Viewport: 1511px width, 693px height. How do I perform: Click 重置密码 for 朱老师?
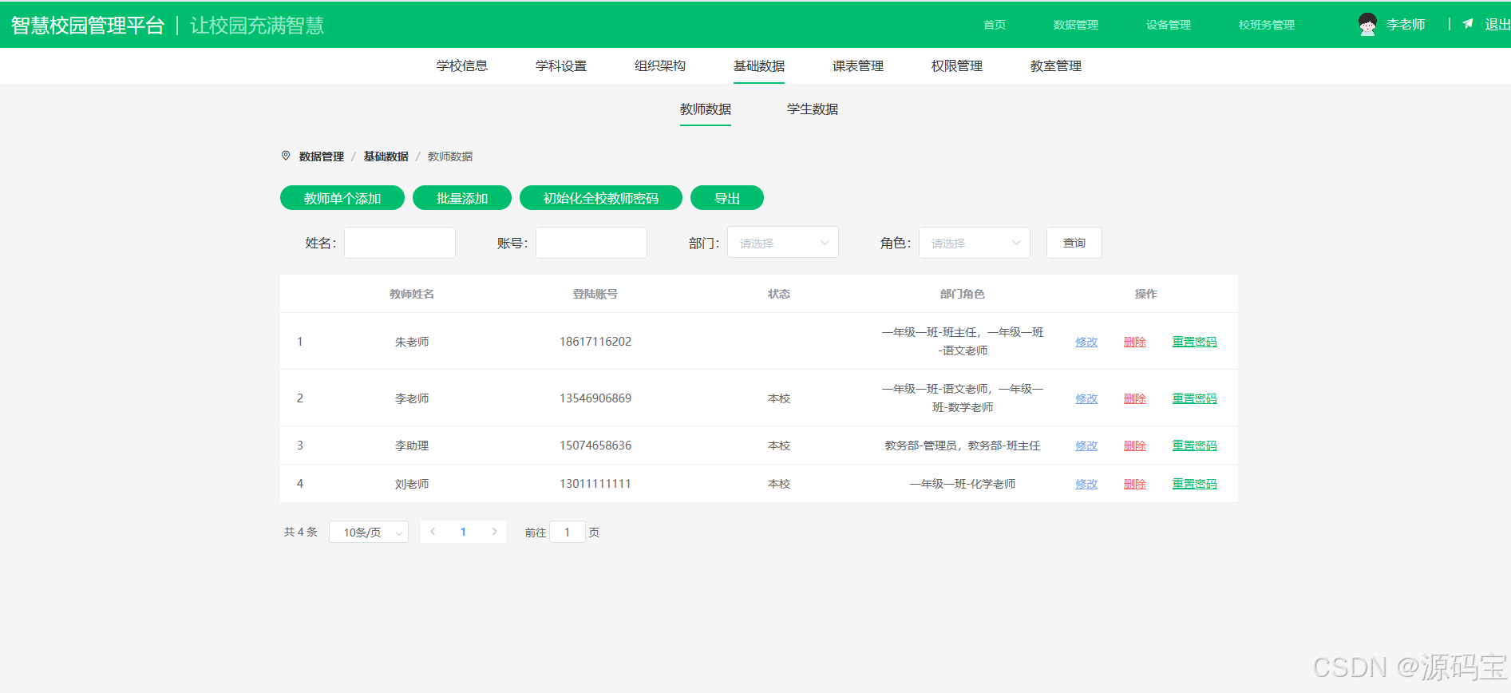[x=1195, y=342]
